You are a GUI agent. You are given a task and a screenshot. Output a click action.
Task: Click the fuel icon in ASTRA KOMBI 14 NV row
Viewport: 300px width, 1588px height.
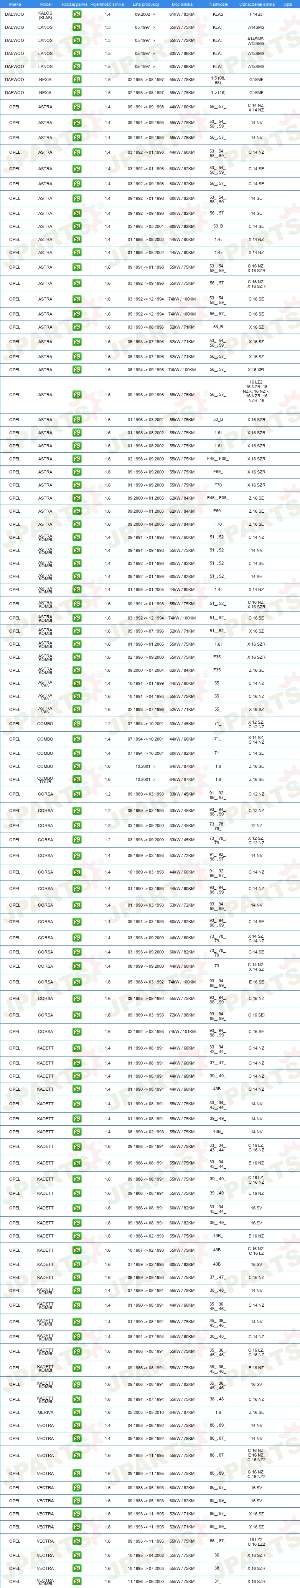[x=77, y=550]
